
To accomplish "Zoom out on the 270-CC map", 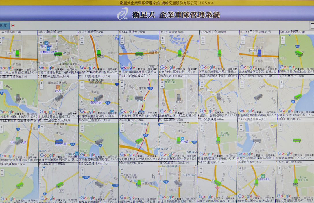I will 41,42.
